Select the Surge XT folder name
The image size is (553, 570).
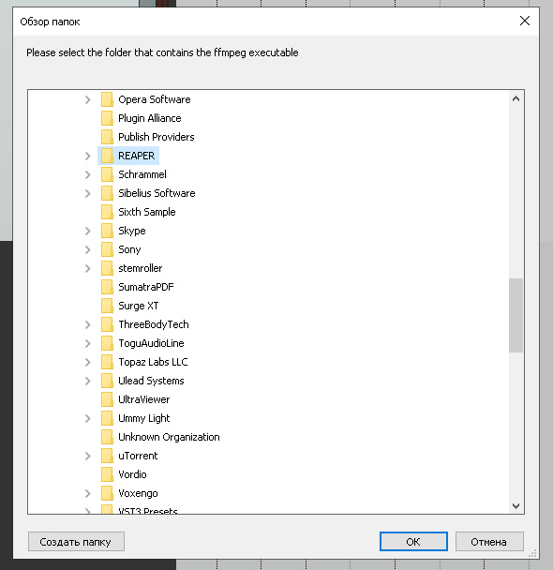click(139, 306)
